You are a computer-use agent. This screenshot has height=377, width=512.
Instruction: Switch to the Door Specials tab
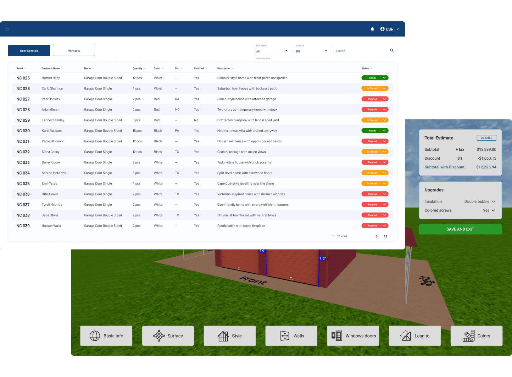coord(29,50)
